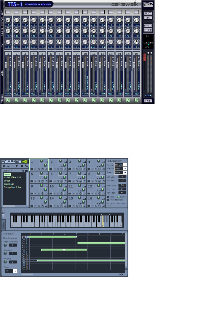
Task: Click the highlighted yellow key on Cyclone keyboard
Action: (x=103, y=221)
